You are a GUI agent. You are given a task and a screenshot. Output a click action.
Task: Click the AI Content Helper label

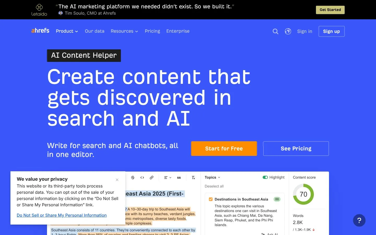[x=84, y=56]
